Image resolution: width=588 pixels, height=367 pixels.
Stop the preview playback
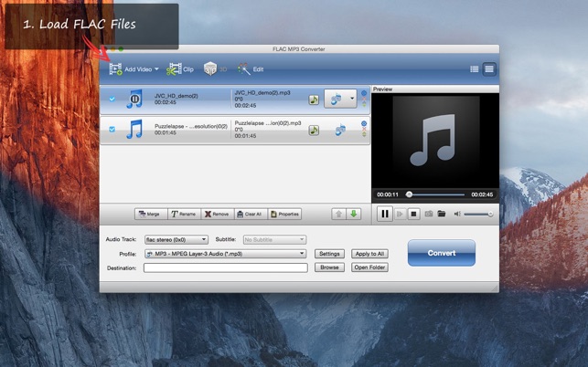click(413, 214)
